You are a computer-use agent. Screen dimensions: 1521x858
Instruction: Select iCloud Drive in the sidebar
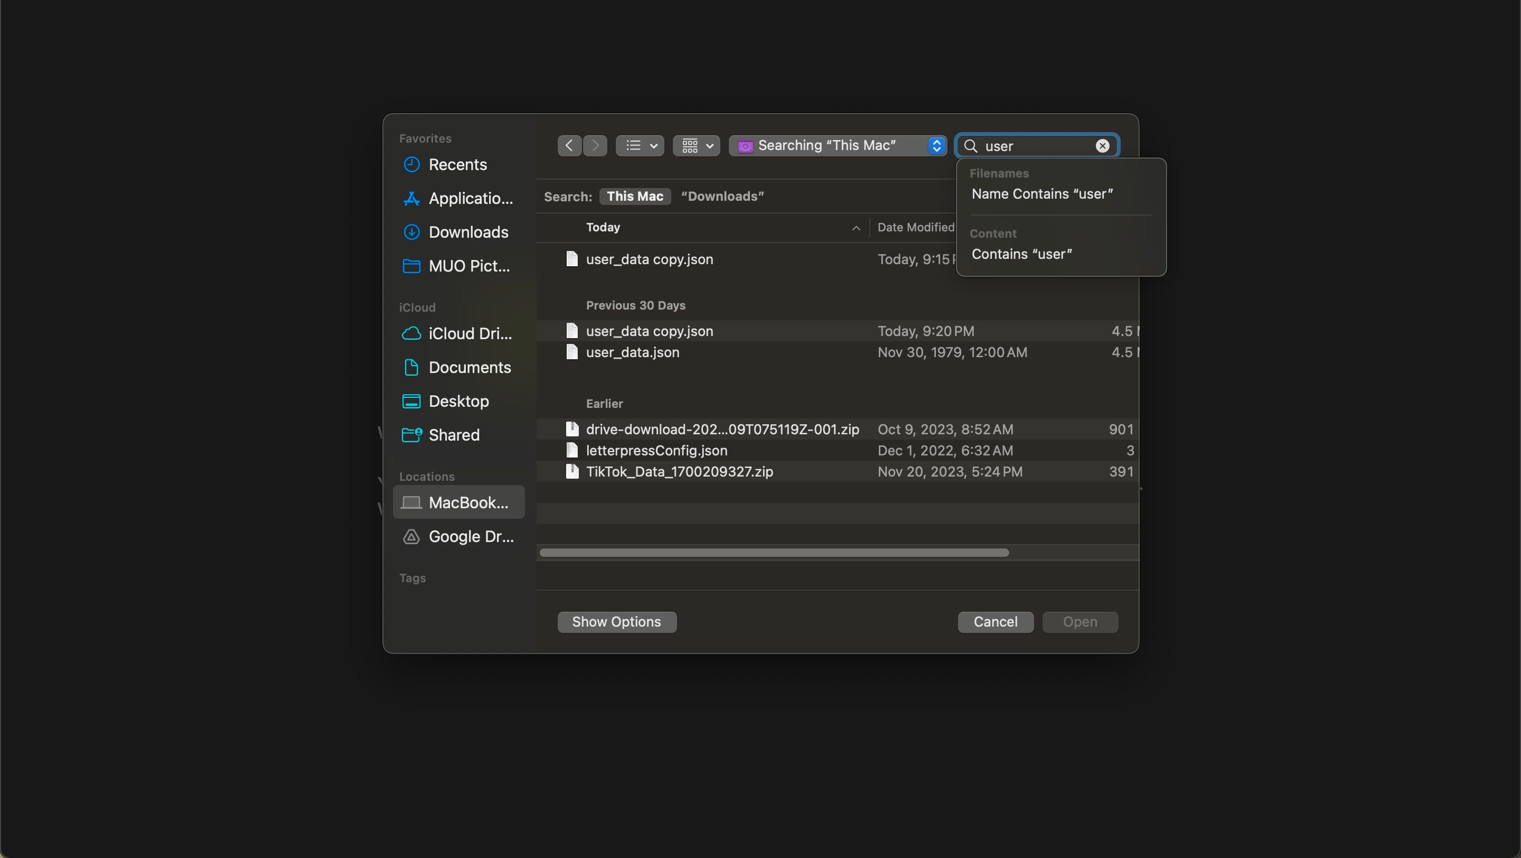coord(468,333)
